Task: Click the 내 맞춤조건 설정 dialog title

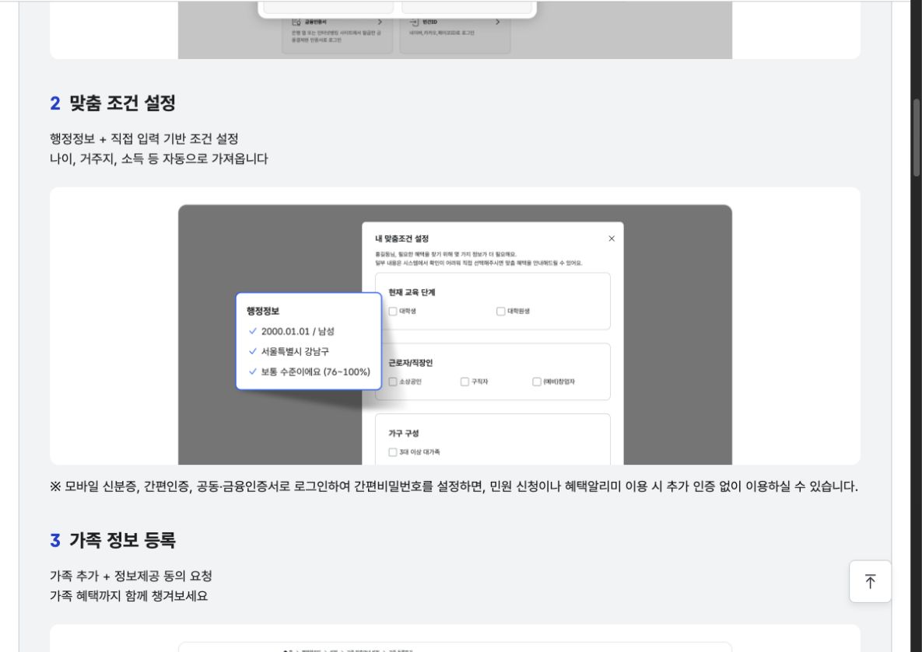Action: pyautogui.click(x=402, y=239)
